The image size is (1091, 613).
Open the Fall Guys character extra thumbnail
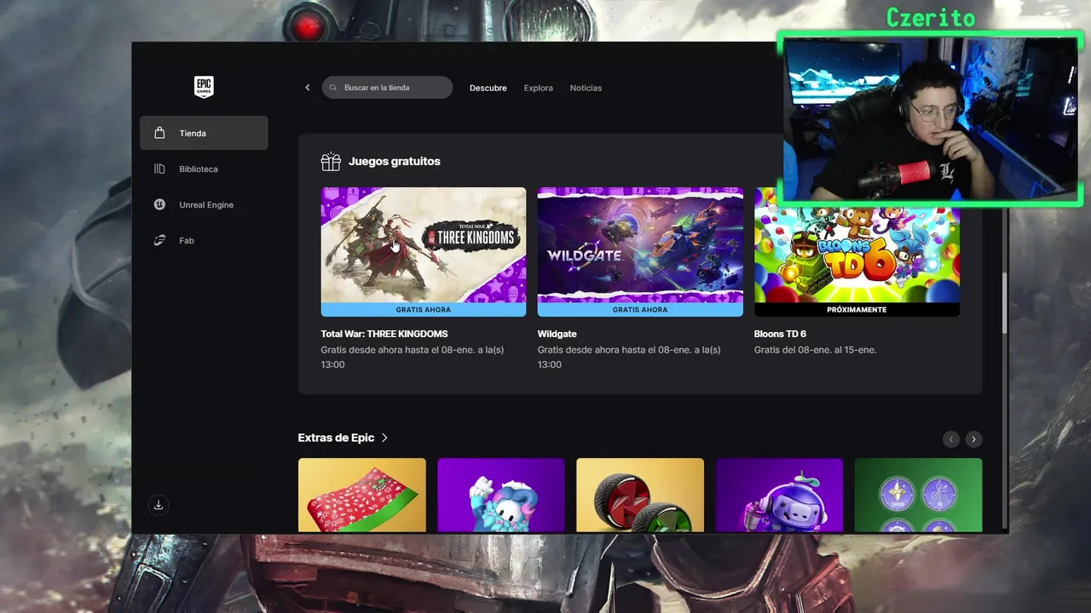(x=501, y=496)
